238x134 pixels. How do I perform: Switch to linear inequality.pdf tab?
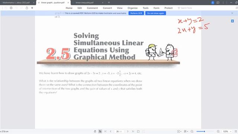click(84, 3)
